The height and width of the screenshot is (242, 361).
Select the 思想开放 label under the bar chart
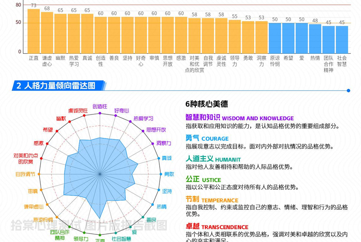point(167,61)
